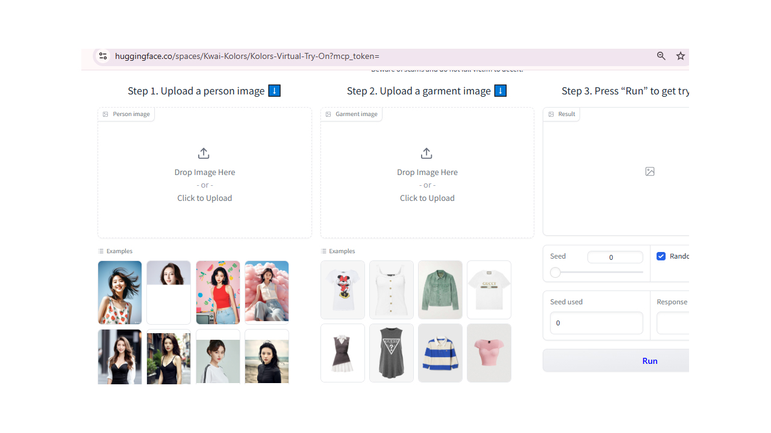
Task: Toggle the Randomize seed checkbox
Action: (x=661, y=256)
